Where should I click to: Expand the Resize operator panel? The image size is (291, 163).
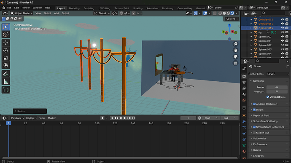(x=30, y=111)
